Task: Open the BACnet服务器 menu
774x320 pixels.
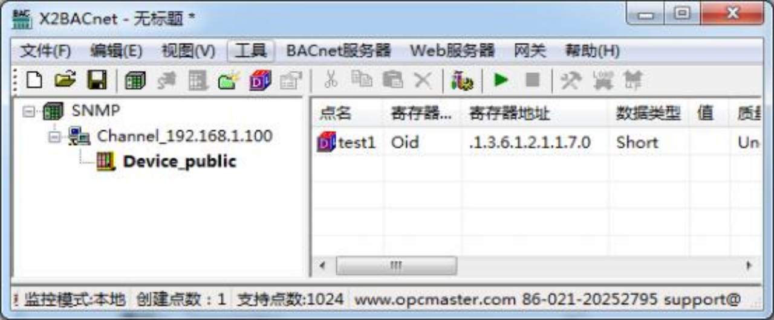Action: coord(339,51)
